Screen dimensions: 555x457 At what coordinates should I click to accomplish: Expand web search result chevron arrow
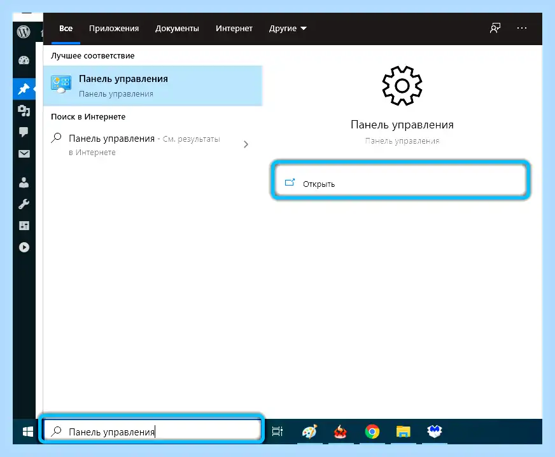[x=246, y=144]
